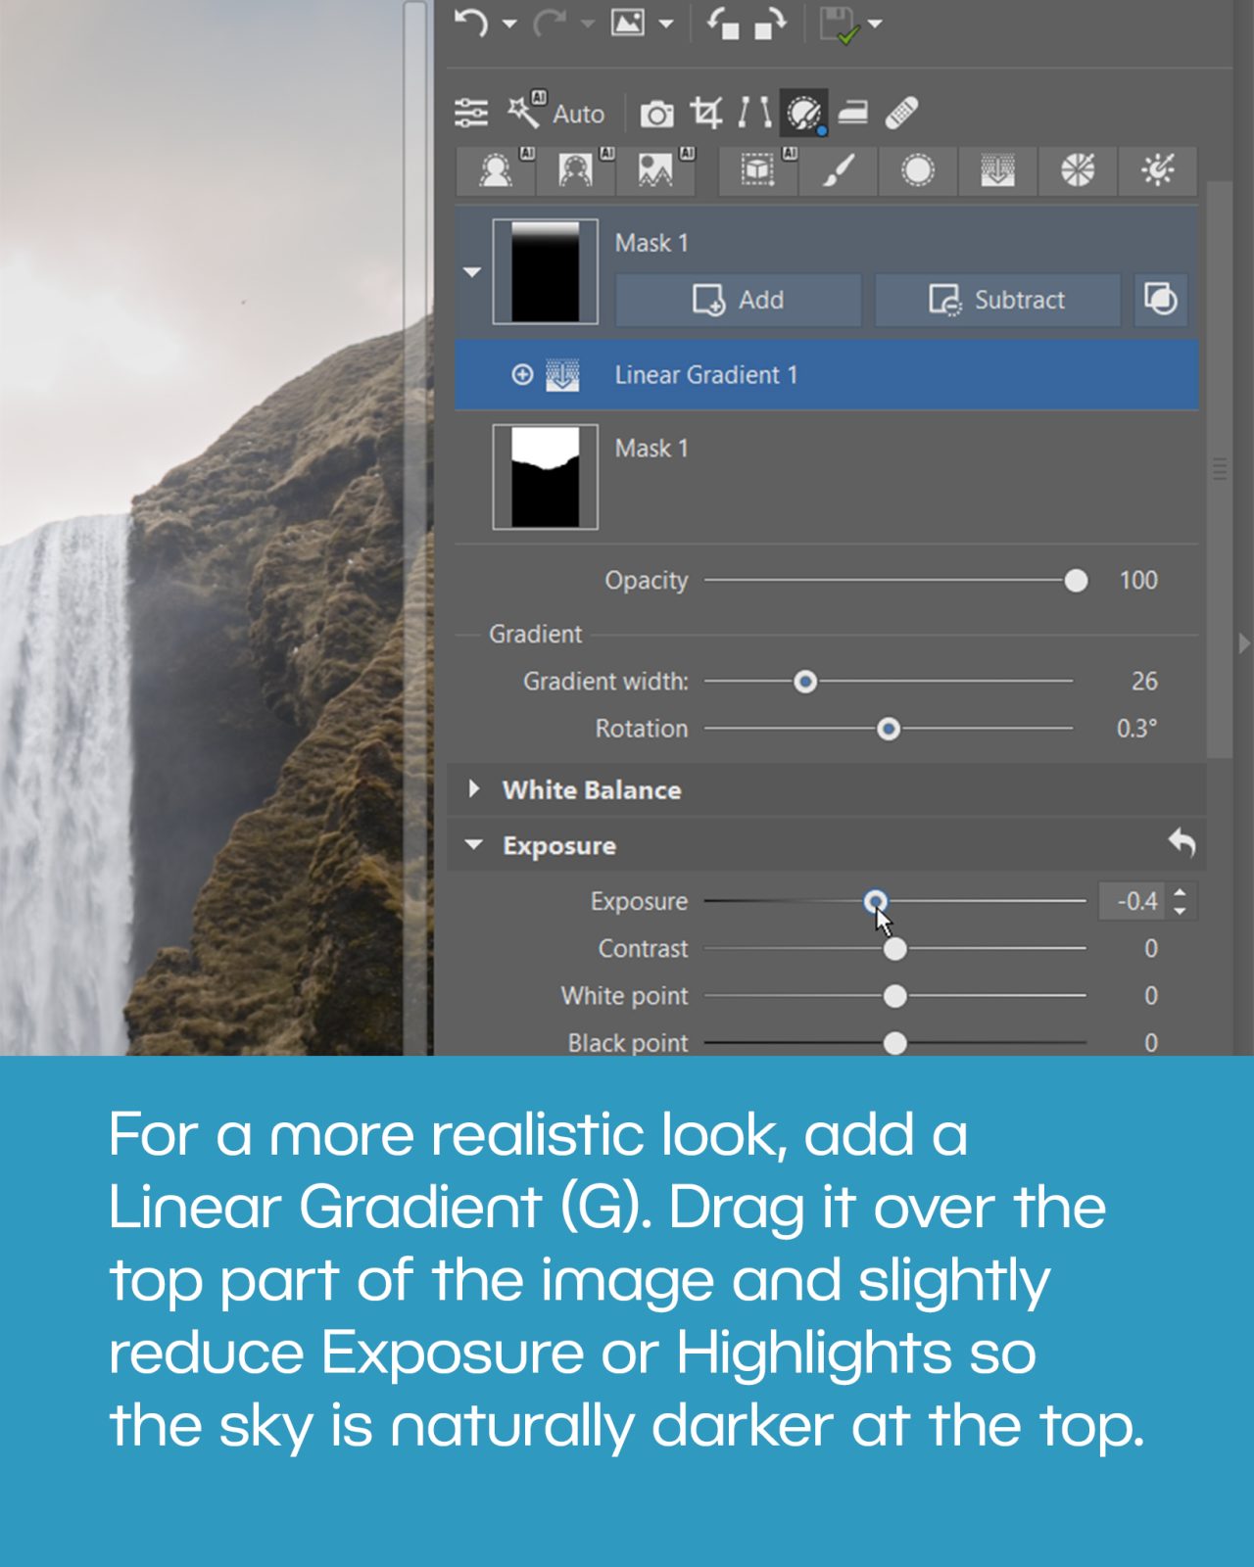The height and width of the screenshot is (1567, 1254).
Task: Pick the Linear Gradient mask tool
Action: 997,171
